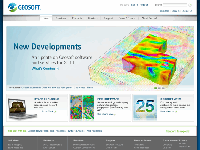Open the Contact us link
The height and width of the screenshot is (150, 200).
[187, 11]
